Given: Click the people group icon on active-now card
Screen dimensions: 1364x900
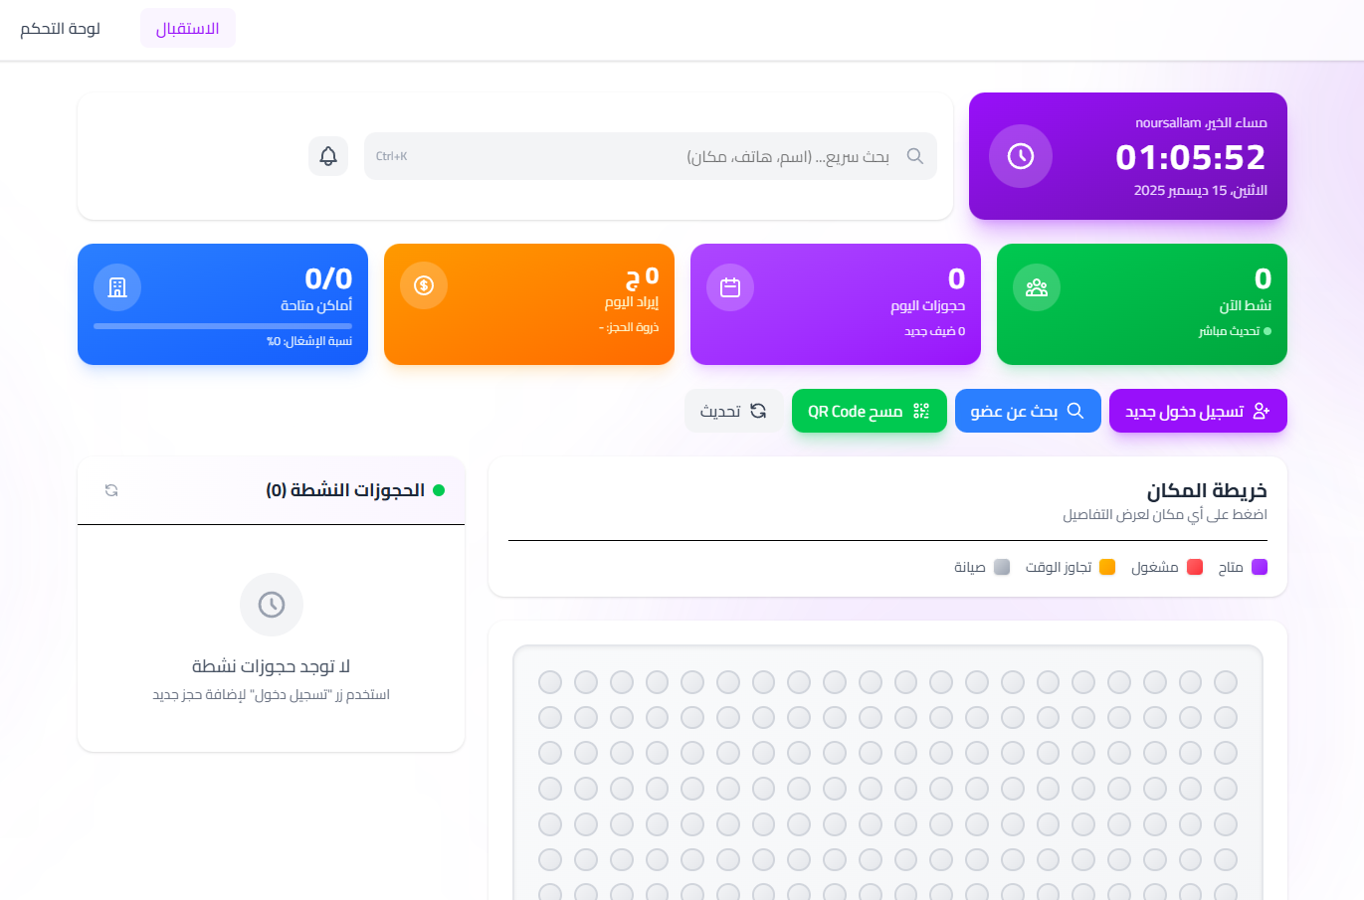Looking at the screenshot, I should [1037, 287].
